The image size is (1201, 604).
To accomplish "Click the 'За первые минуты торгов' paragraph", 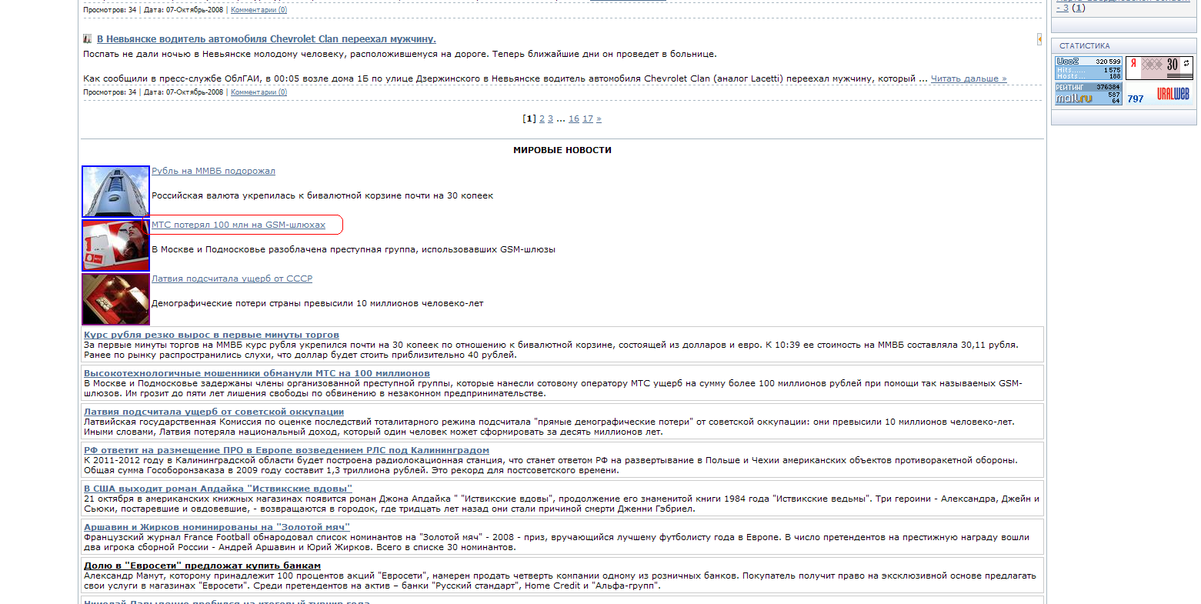I will (x=551, y=350).
